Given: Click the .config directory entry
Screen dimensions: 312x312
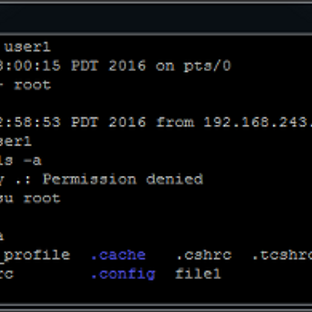Looking at the screenshot, I should (123, 274).
